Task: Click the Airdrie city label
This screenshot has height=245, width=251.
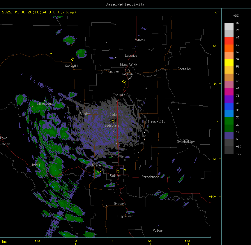Action: [x=118, y=156]
